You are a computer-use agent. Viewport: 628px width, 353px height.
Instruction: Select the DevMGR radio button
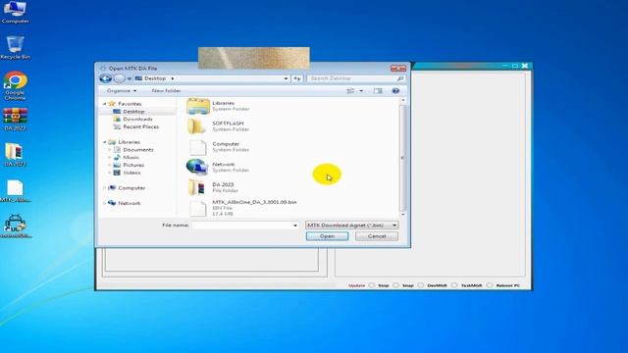click(421, 285)
